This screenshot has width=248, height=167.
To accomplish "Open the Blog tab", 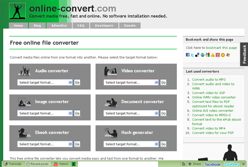I will (x=37, y=25).
